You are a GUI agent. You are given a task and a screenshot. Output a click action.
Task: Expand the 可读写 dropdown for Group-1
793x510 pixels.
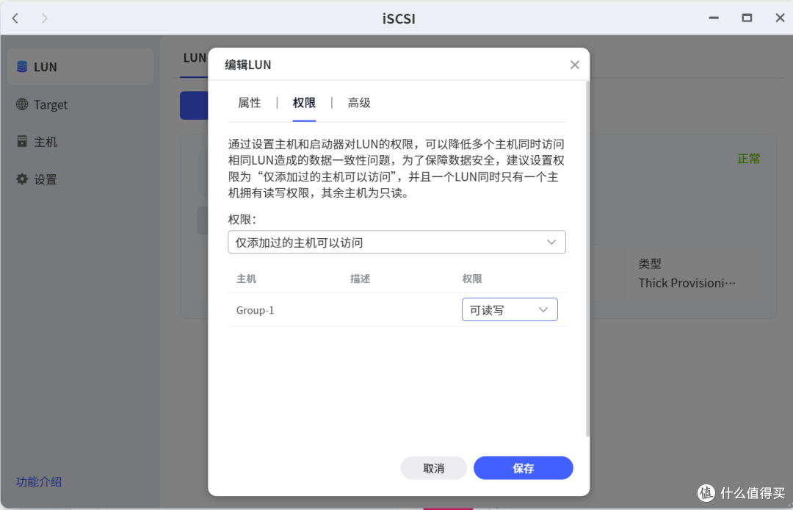510,309
